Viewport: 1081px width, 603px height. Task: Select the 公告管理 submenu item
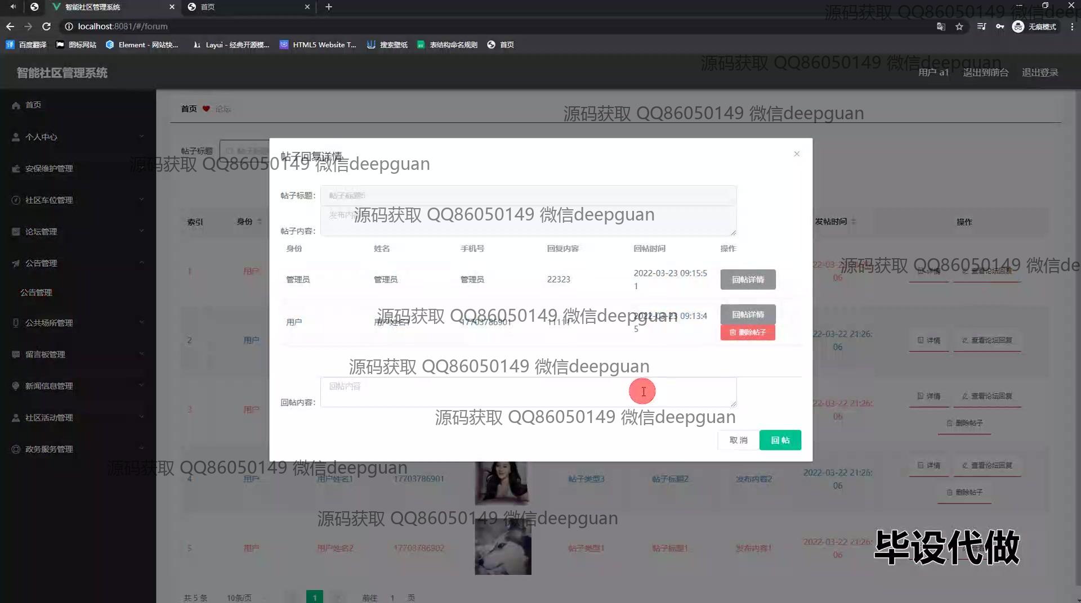pos(36,292)
